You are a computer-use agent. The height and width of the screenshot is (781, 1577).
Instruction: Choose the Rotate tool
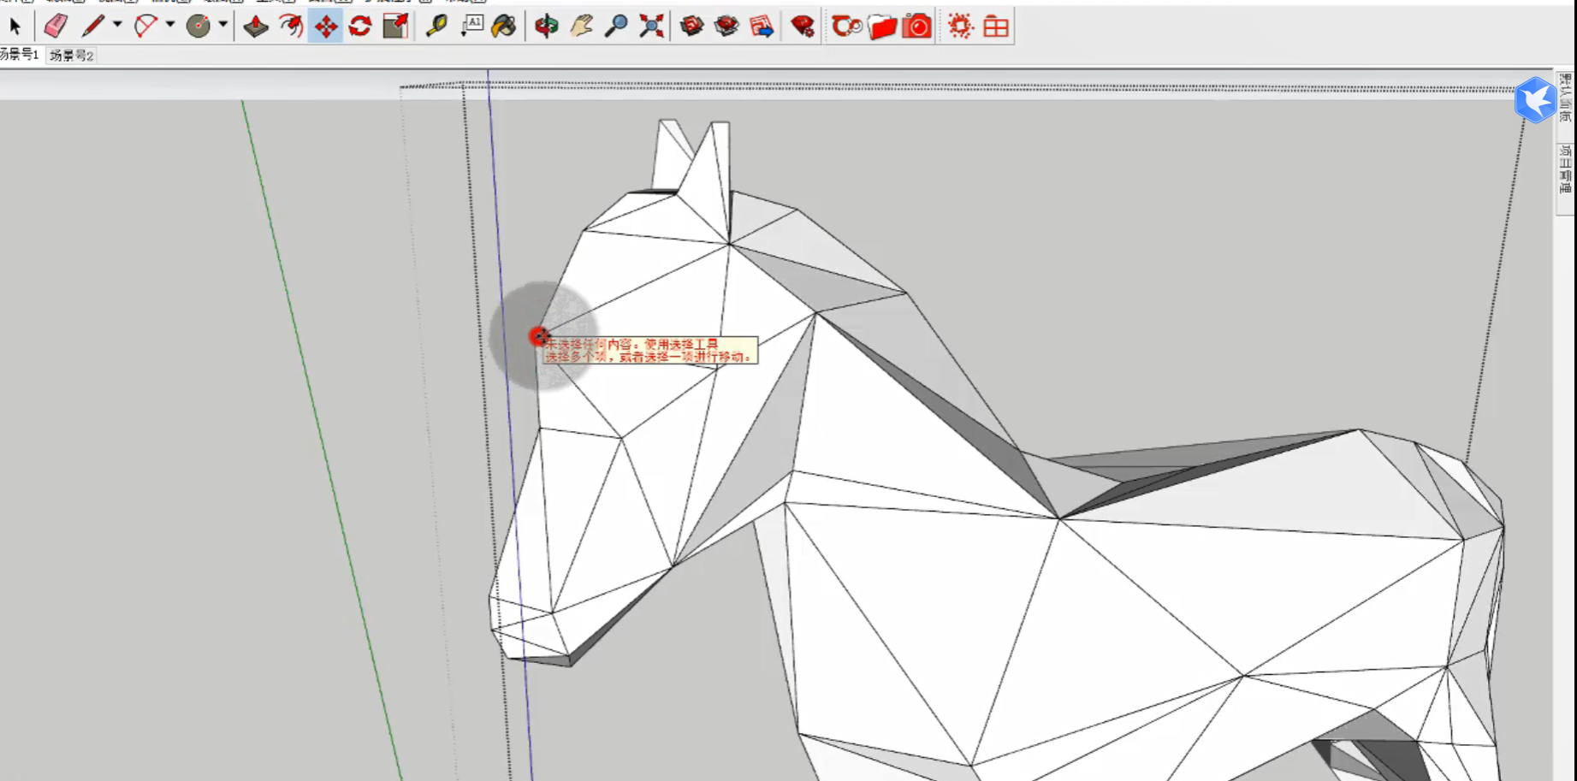(360, 27)
